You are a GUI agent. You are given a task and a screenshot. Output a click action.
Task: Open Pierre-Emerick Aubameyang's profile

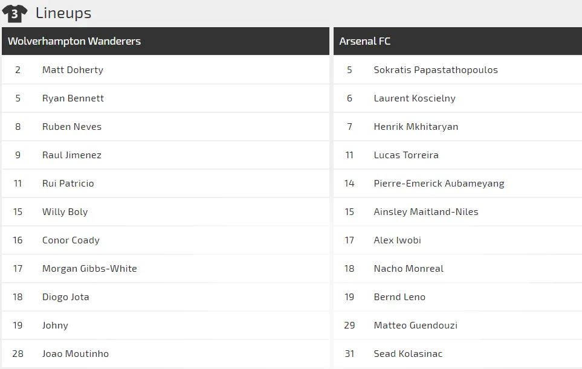(x=439, y=184)
